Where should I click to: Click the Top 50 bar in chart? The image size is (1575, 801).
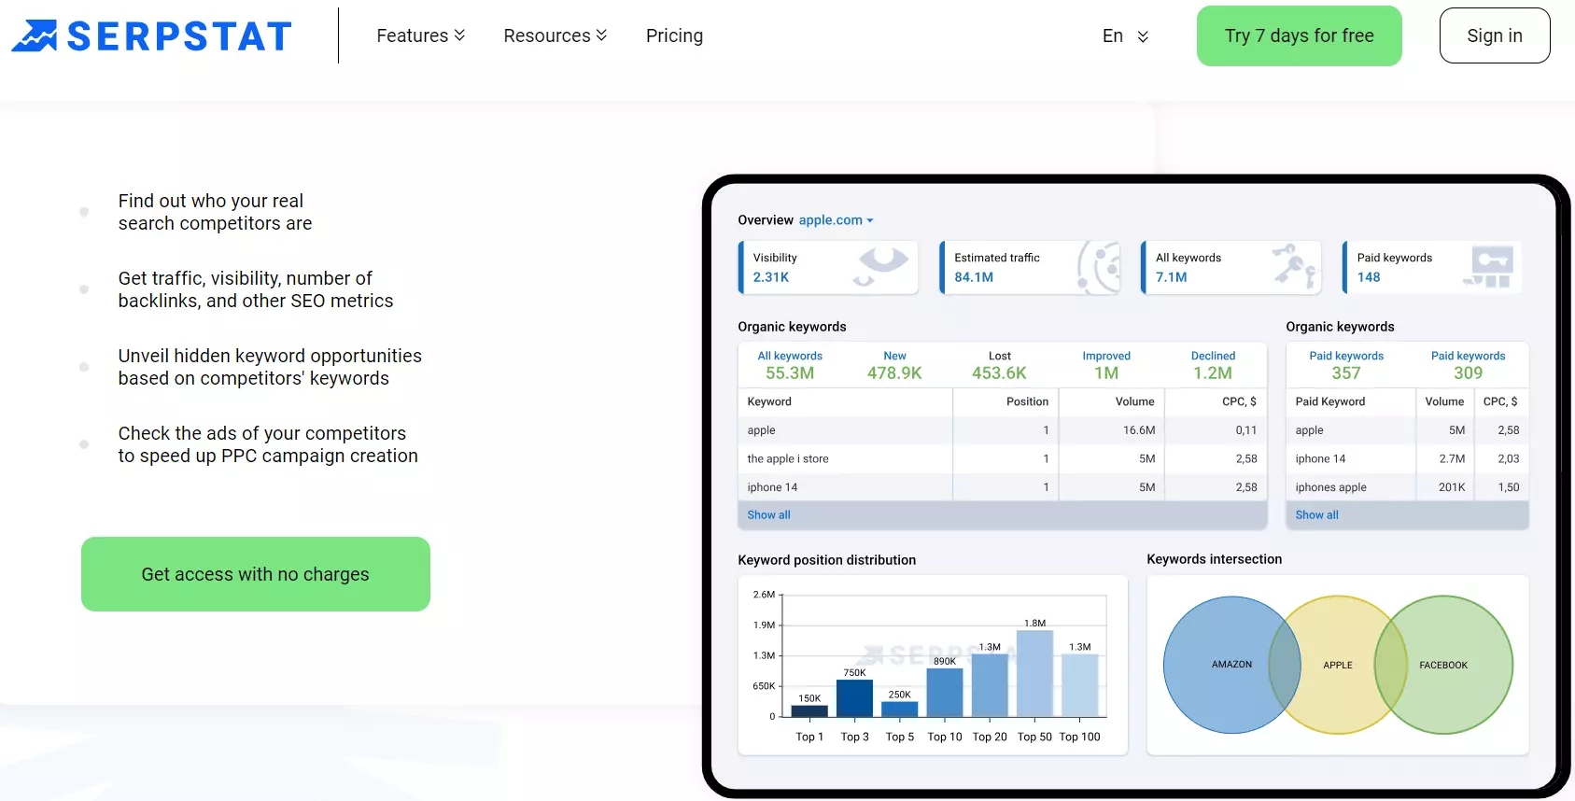[1034, 673]
